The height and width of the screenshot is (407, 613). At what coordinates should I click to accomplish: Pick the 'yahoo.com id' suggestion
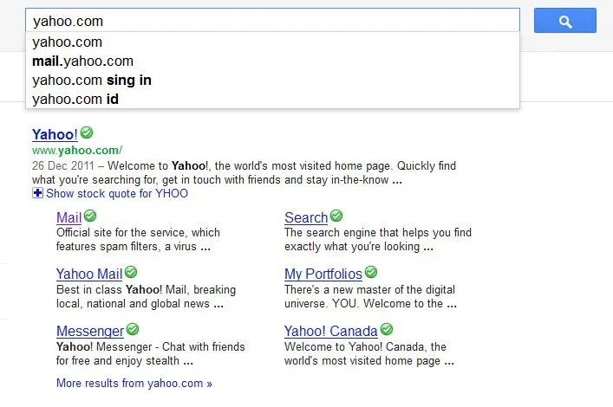tap(272, 100)
